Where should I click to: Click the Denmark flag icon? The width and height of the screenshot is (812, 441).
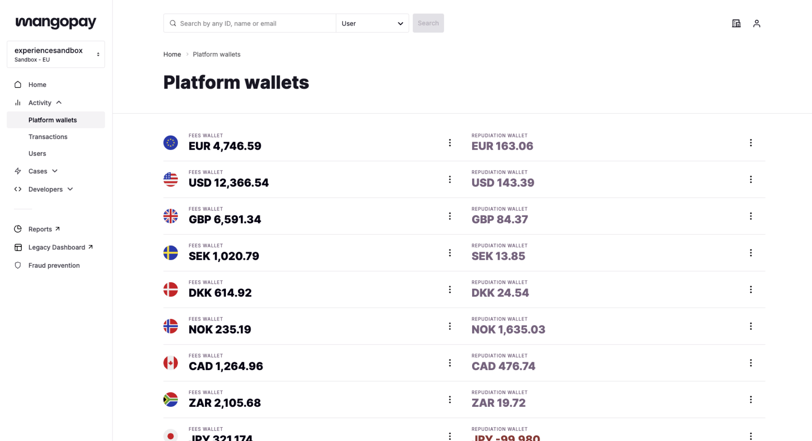click(170, 289)
